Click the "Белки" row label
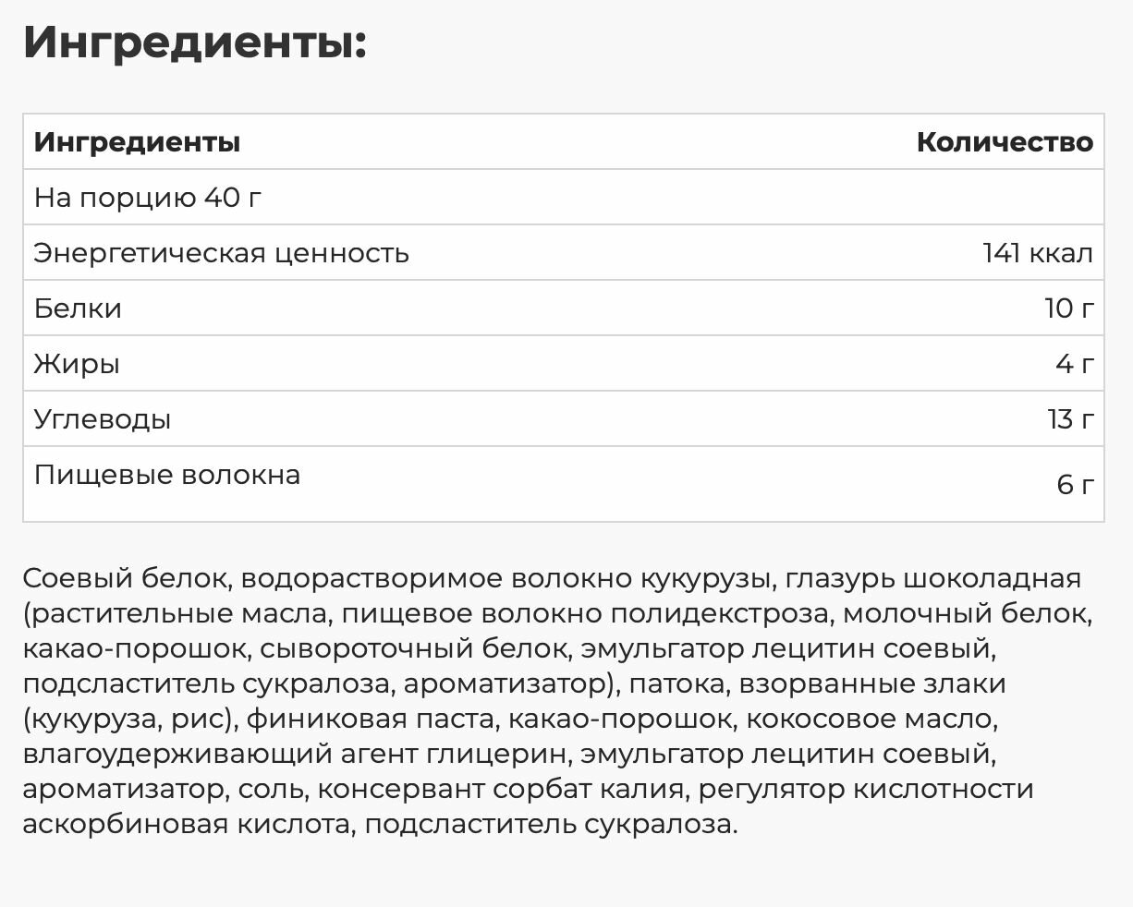The height and width of the screenshot is (907, 1133). tap(78, 308)
